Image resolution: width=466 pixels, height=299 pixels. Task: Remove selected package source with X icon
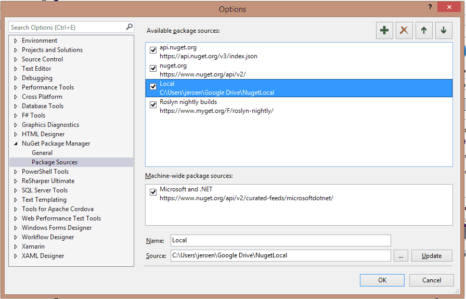point(404,30)
